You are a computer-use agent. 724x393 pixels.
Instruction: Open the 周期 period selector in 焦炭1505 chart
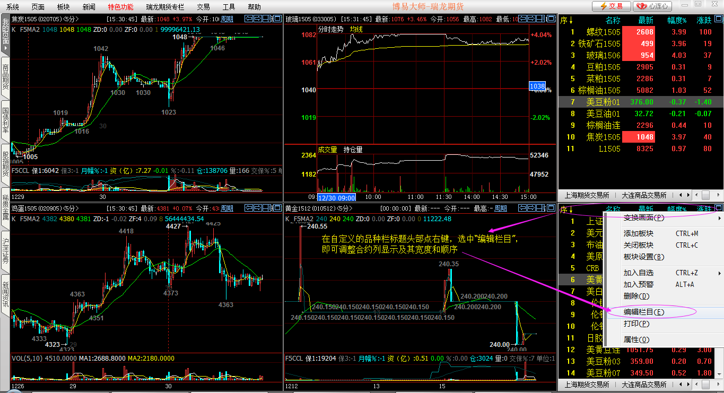tap(226, 19)
